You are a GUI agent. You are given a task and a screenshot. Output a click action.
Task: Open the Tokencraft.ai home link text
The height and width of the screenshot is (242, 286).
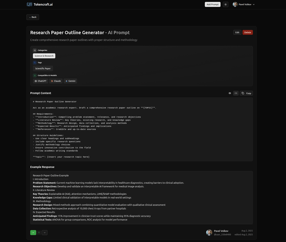[x=43, y=4]
